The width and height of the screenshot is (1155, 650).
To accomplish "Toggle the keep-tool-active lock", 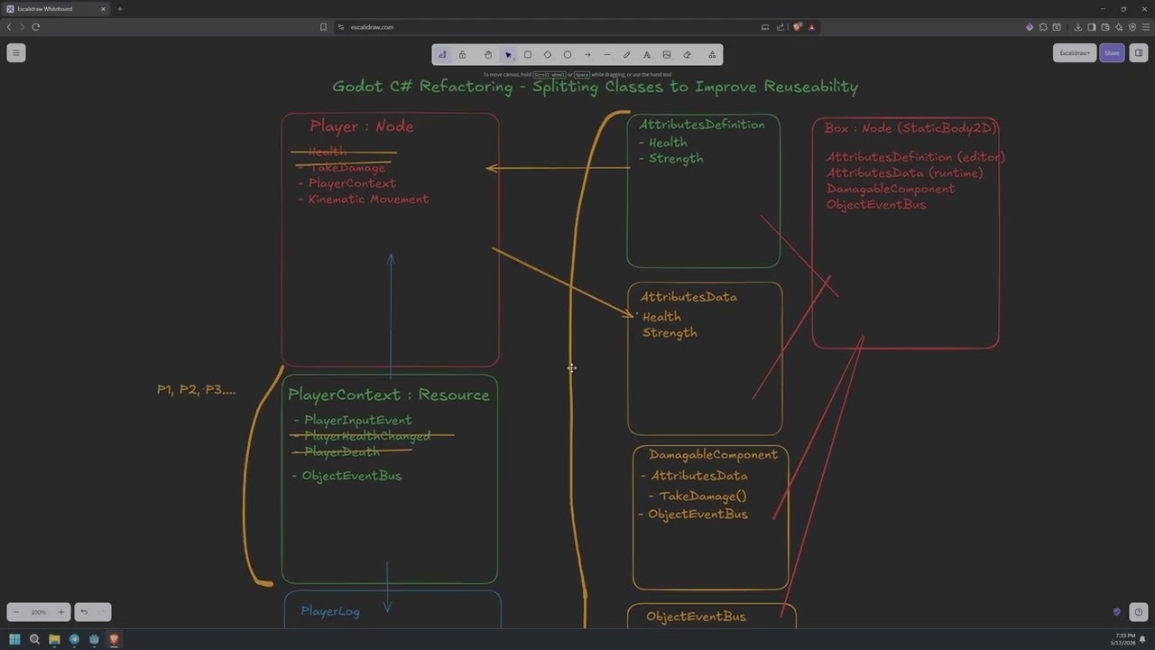I will click(x=462, y=55).
